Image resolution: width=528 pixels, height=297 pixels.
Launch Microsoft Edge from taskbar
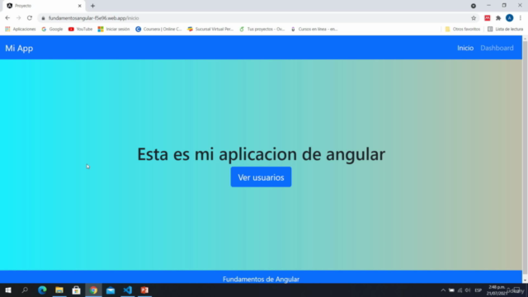(42, 290)
